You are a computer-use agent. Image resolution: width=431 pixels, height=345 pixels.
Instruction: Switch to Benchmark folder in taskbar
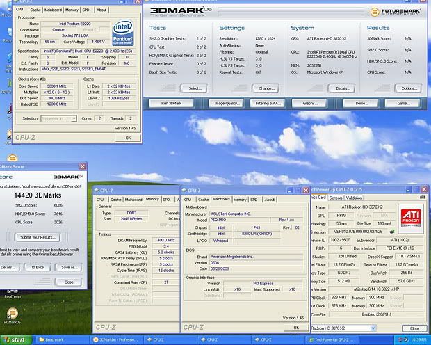pyautogui.click(x=62, y=340)
